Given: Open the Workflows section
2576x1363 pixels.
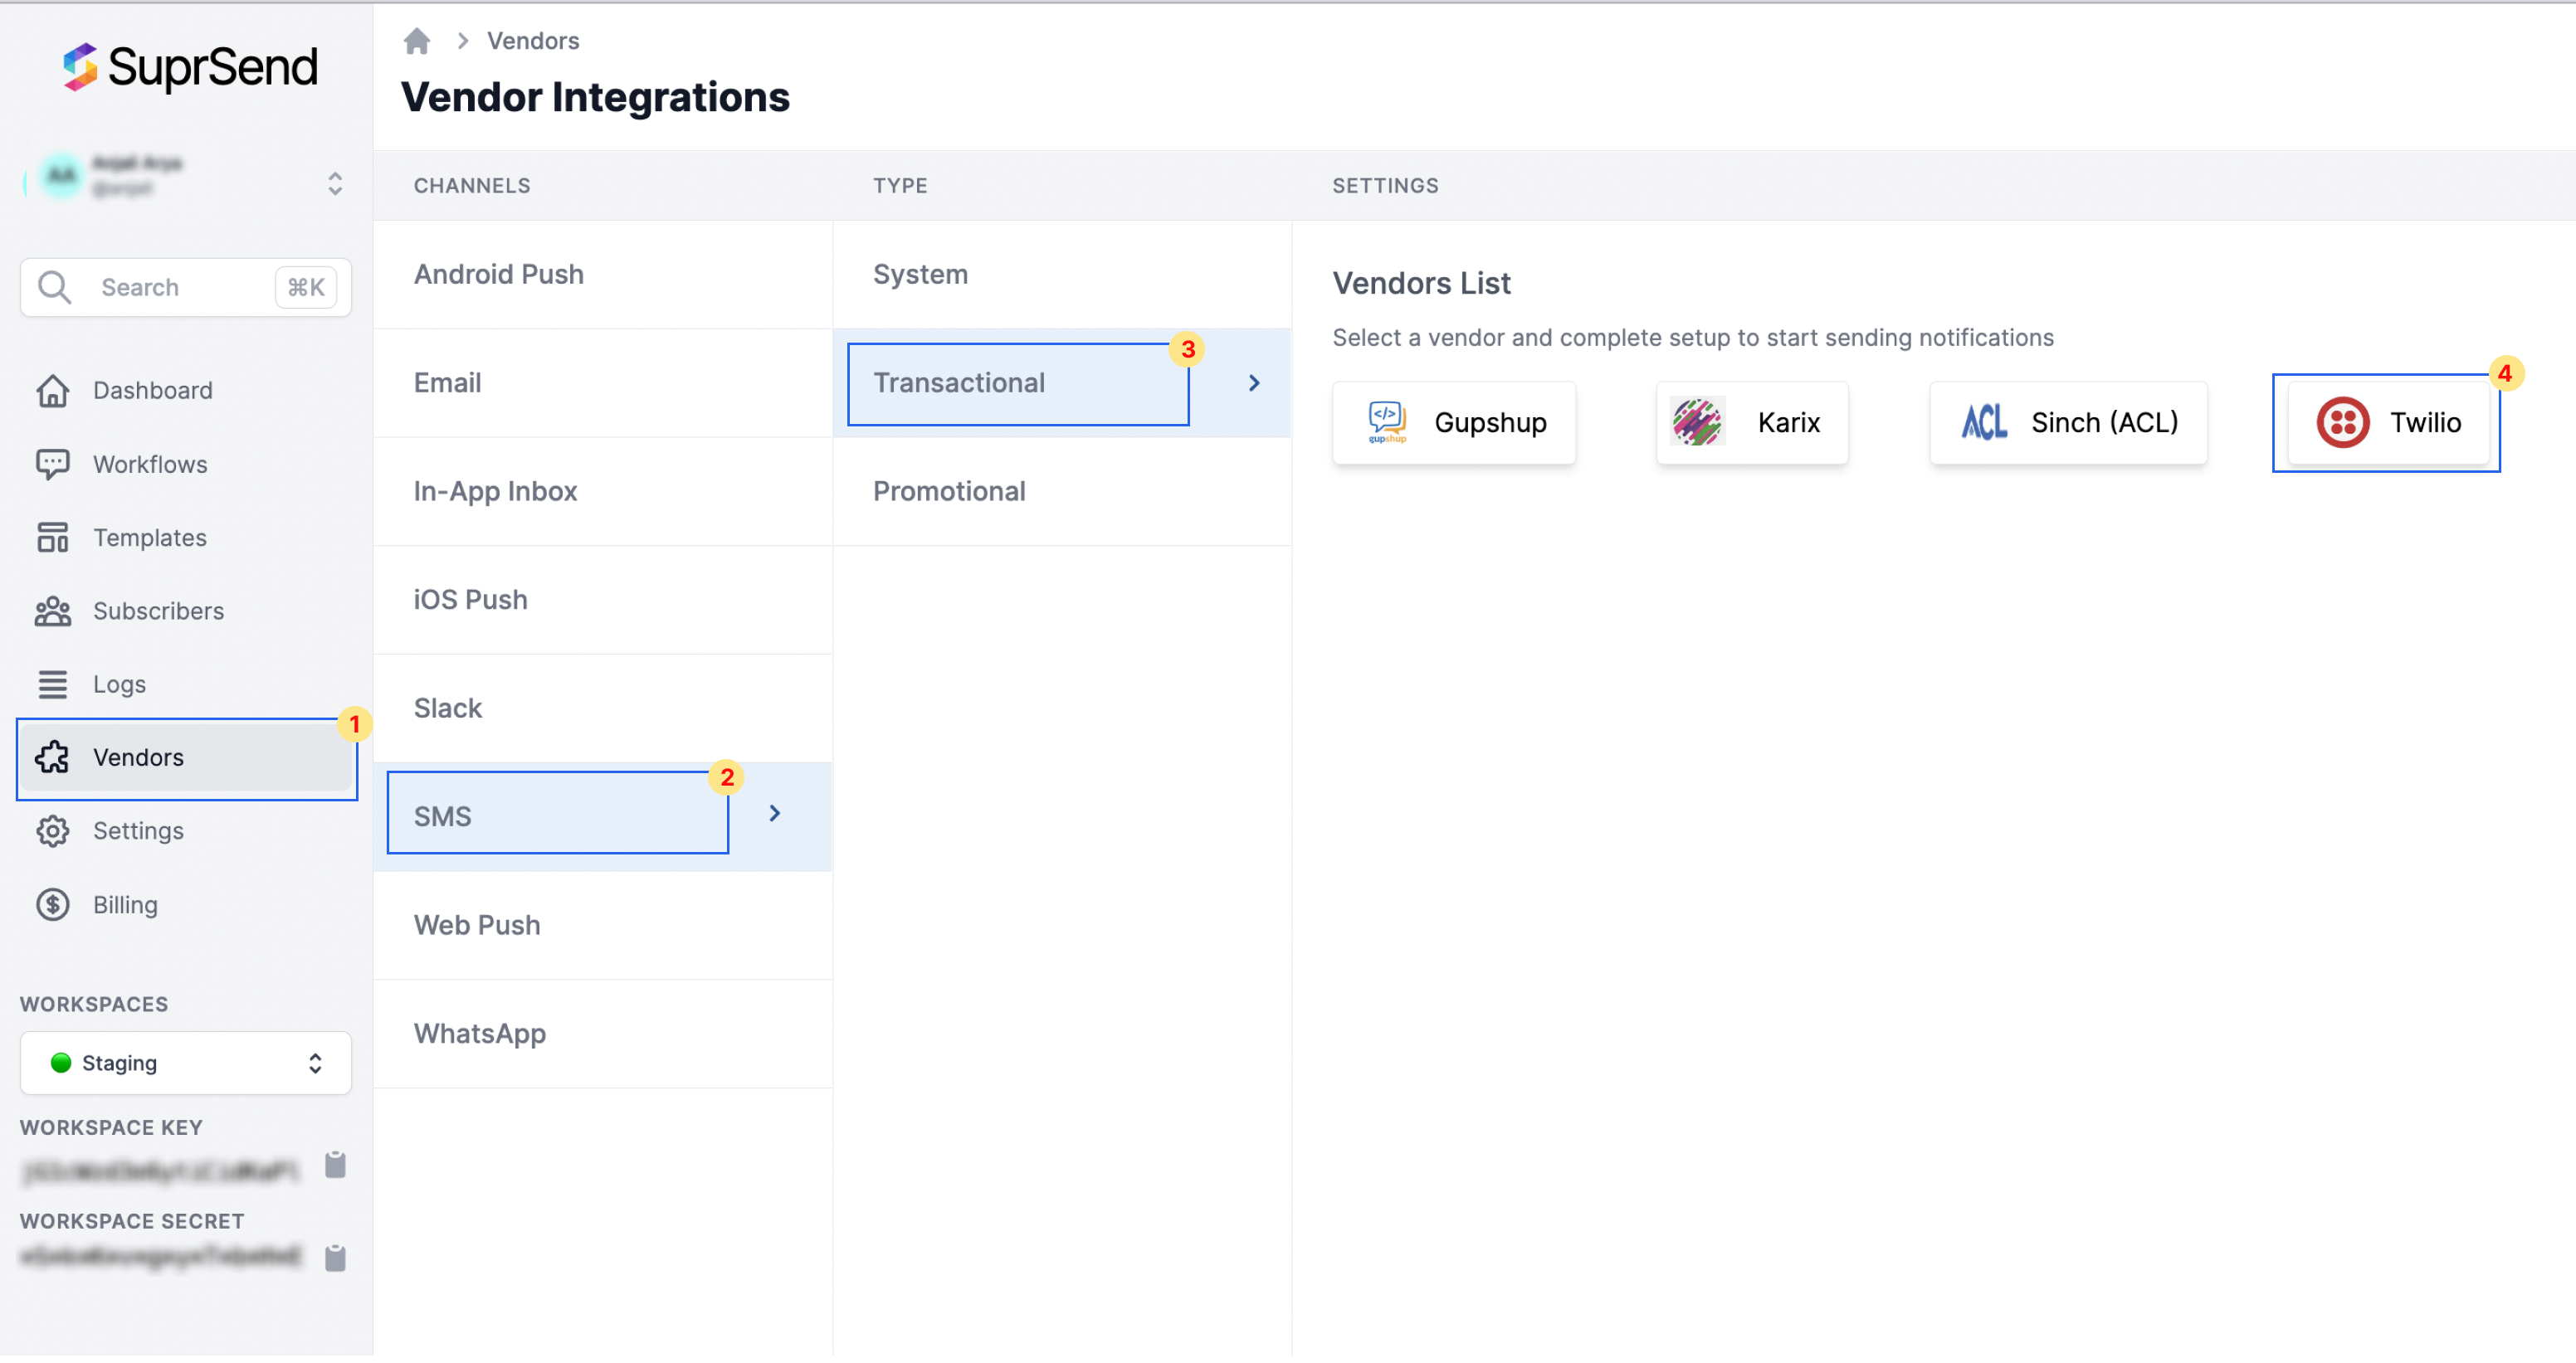Looking at the screenshot, I should coord(150,465).
